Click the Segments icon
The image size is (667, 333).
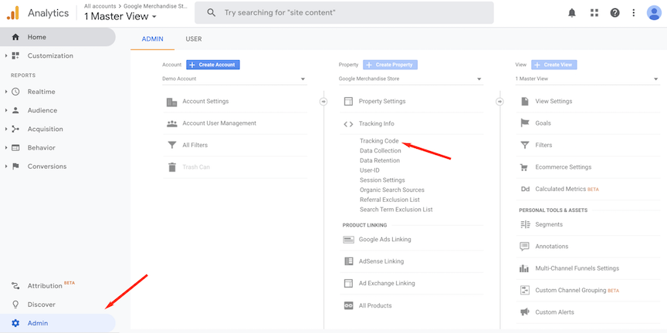click(x=525, y=224)
